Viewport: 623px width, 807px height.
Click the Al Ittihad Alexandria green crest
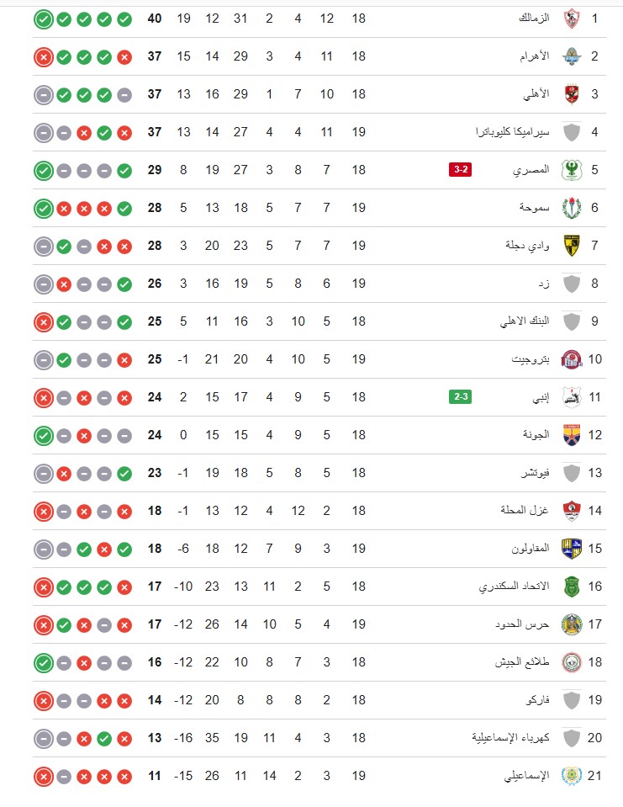572,587
